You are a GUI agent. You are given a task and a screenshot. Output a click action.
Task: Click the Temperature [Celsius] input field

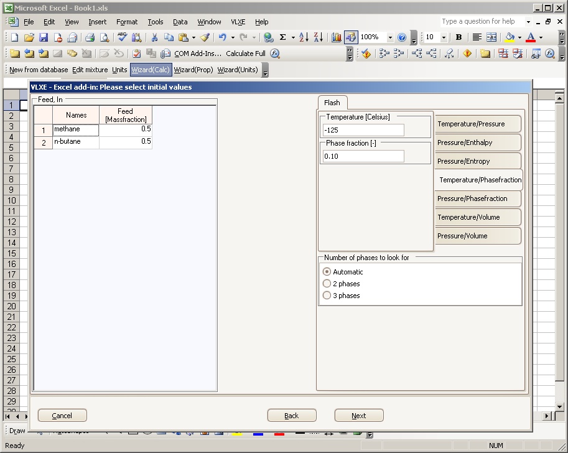[363, 130]
